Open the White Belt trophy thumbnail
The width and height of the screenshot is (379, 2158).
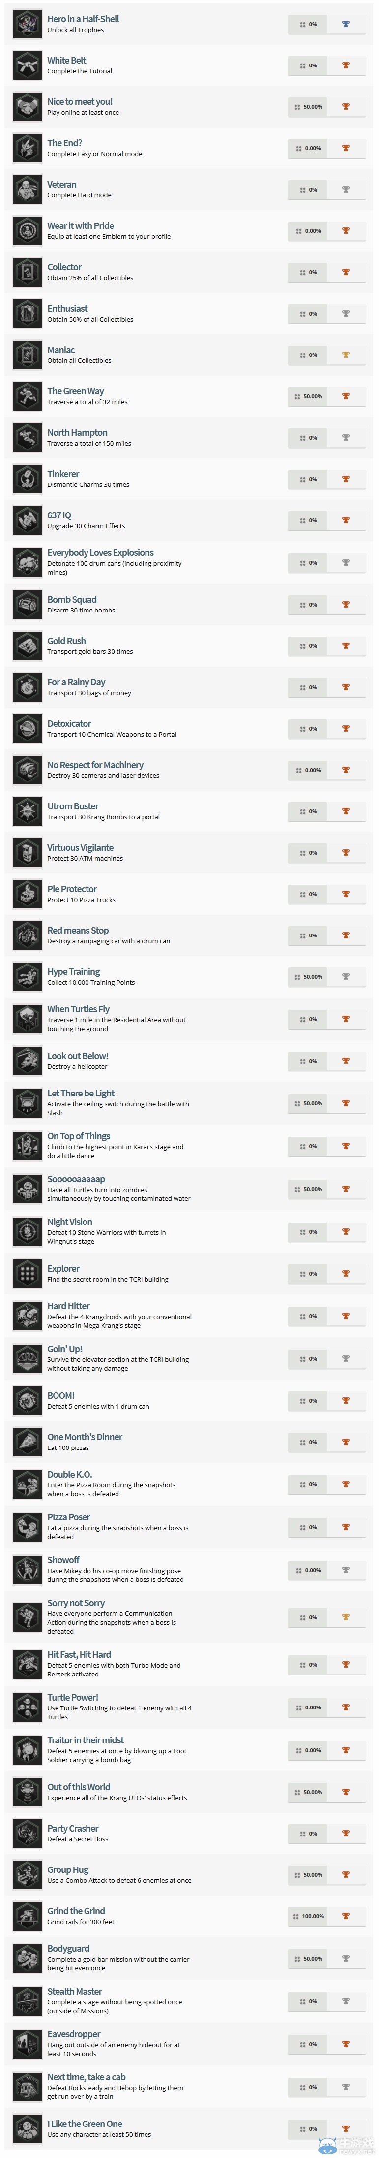(28, 65)
